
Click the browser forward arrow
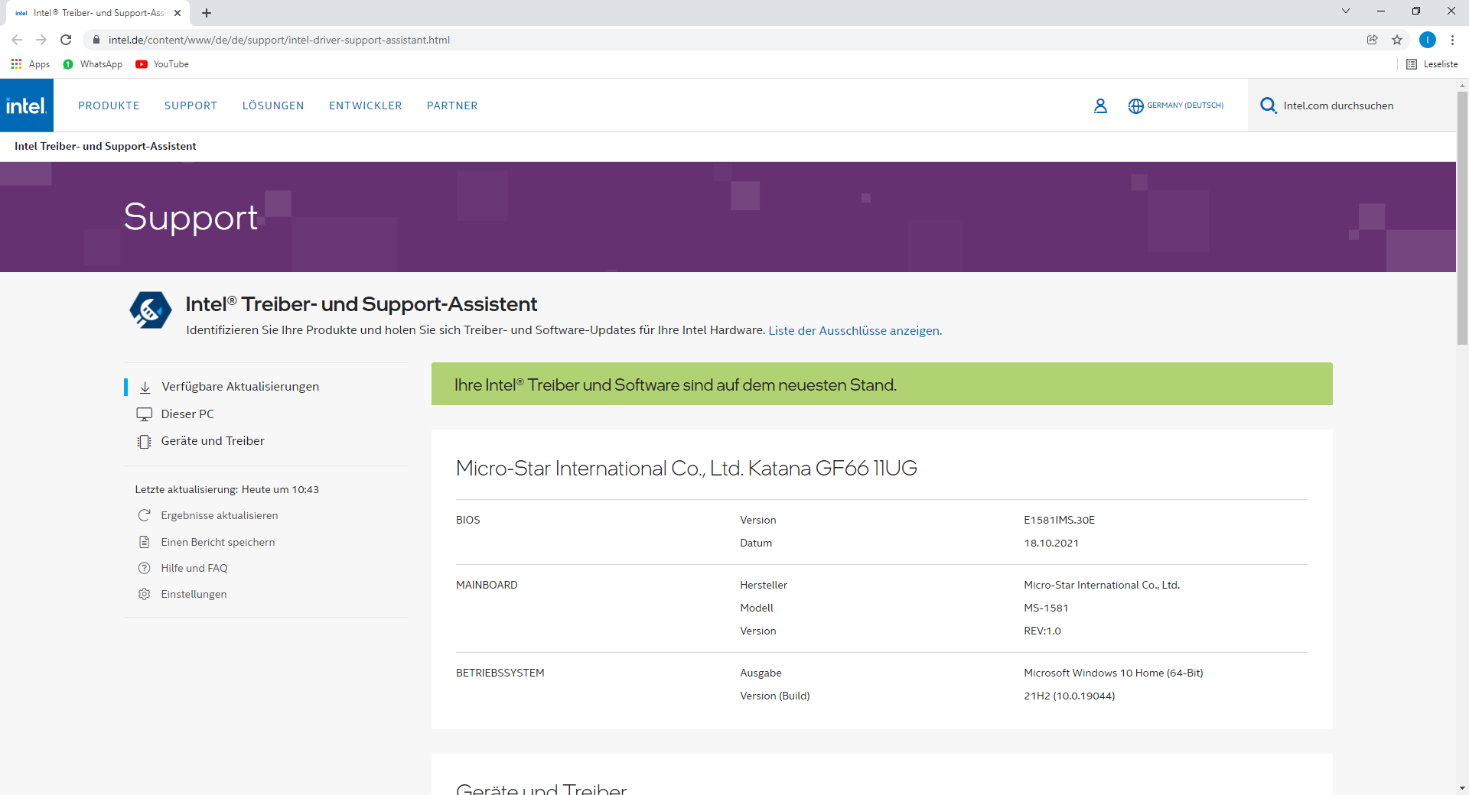(41, 40)
